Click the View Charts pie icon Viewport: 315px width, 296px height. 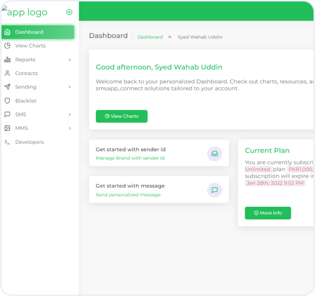7,46
